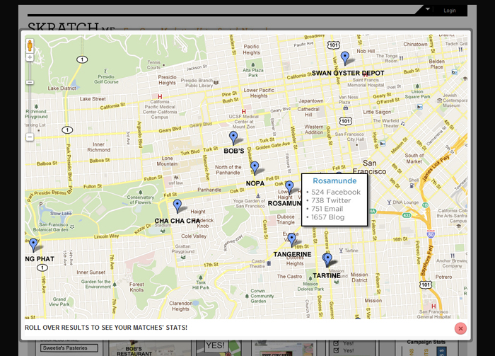495x356 pixels.
Task: Click the Street View pegman icon
Action: 30,45
